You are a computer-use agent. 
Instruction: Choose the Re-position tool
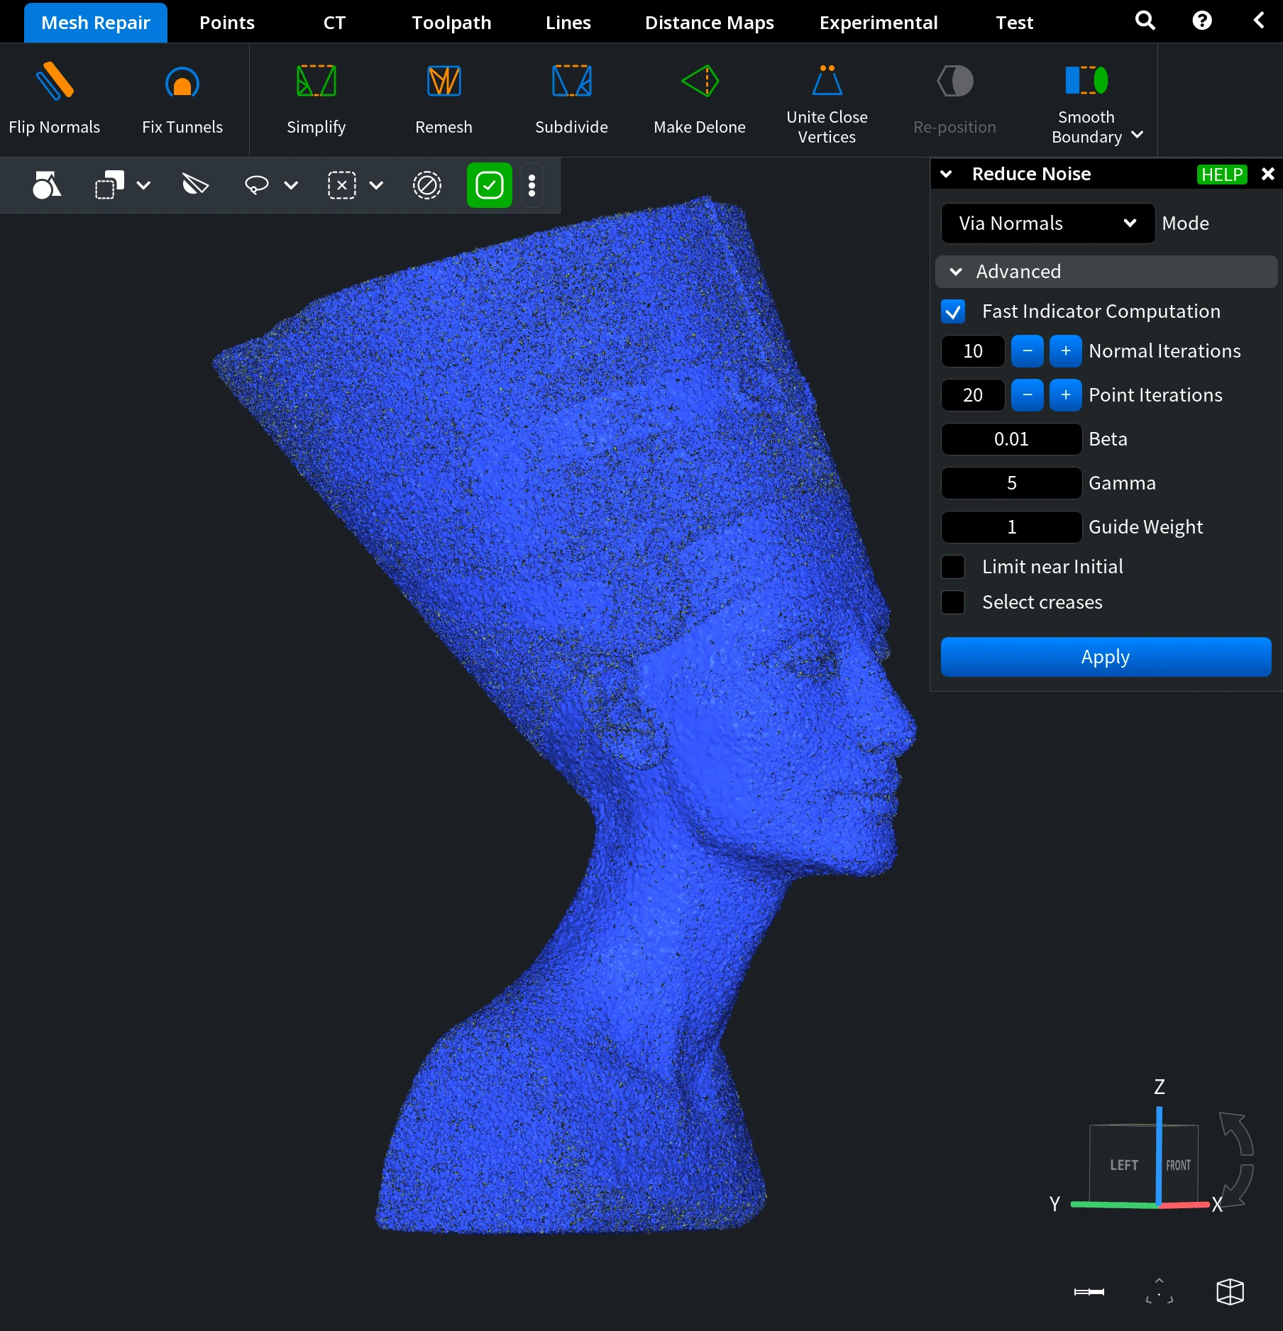(x=955, y=99)
